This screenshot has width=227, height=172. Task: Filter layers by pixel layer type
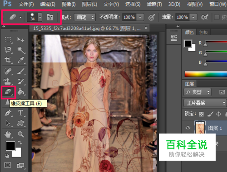[x=222, y=92]
